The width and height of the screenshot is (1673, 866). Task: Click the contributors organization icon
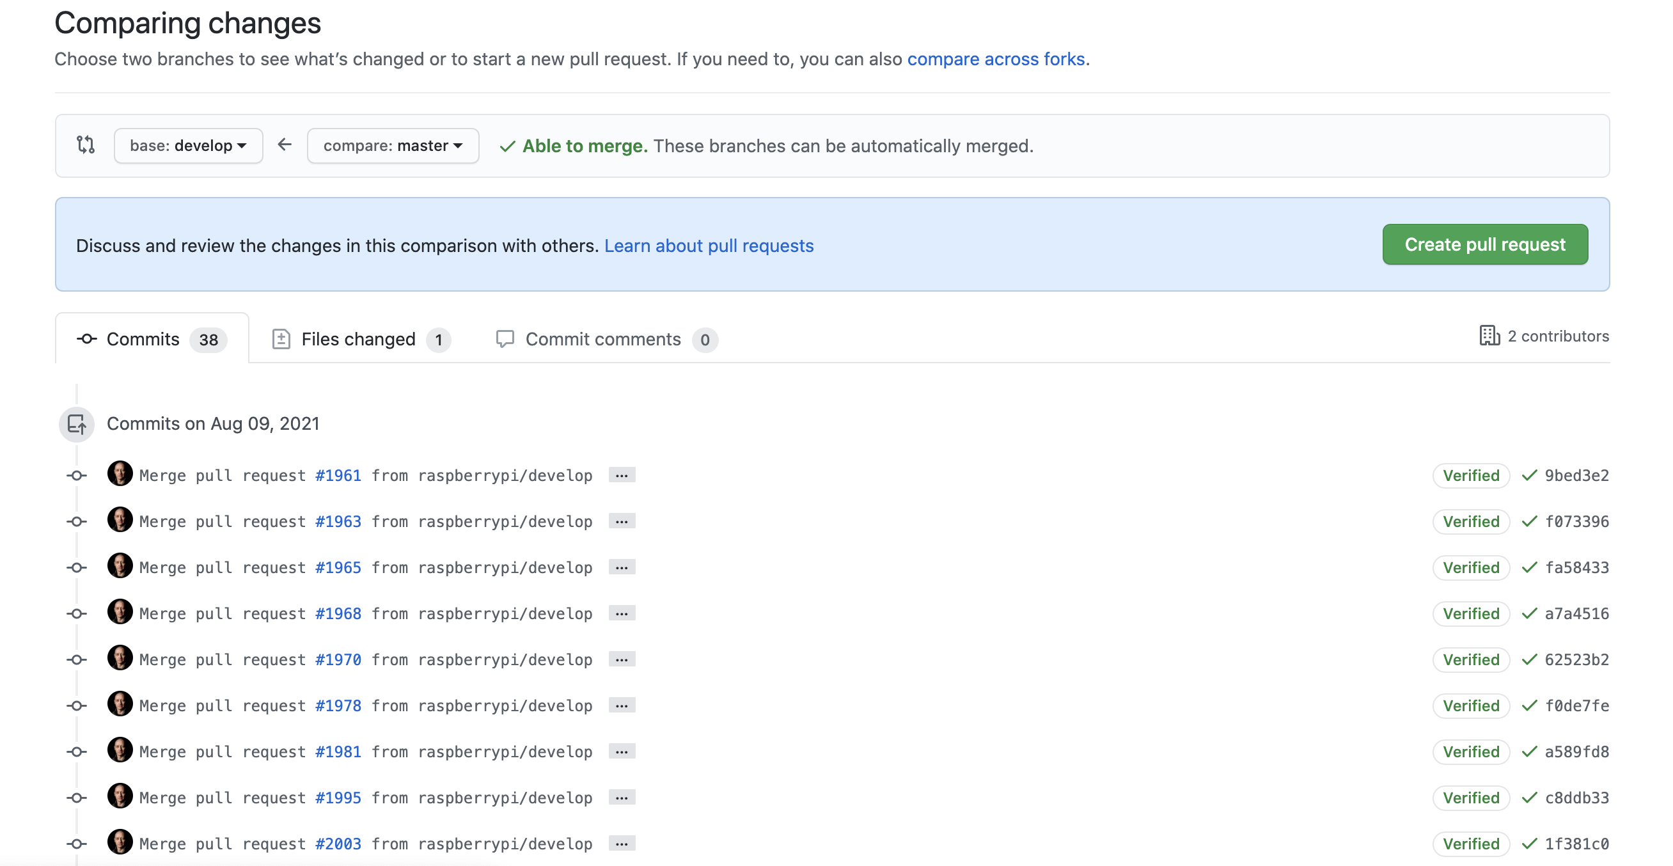(x=1489, y=336)
